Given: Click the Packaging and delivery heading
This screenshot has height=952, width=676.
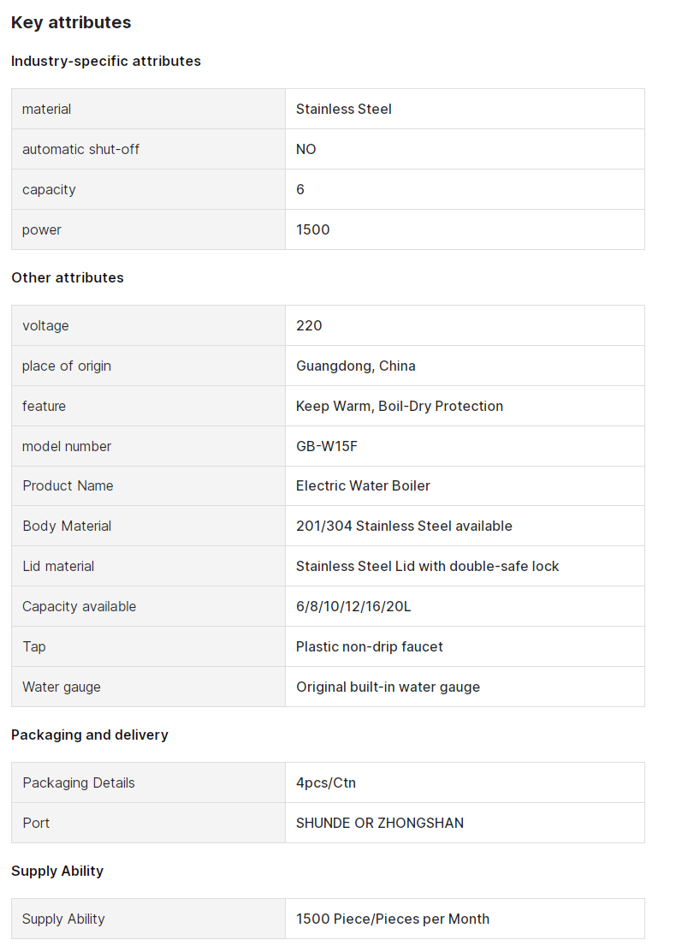Looking at the screenshot, I should pos(90,735).
